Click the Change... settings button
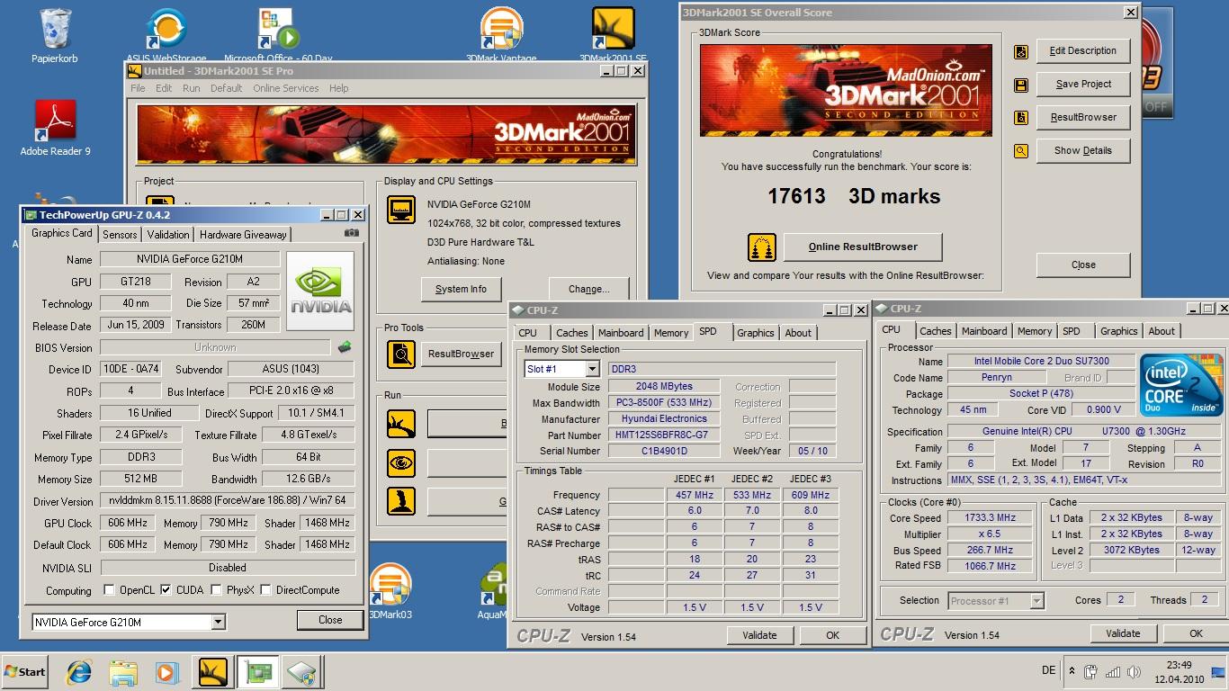1229x691 pixels. (589, 289)
